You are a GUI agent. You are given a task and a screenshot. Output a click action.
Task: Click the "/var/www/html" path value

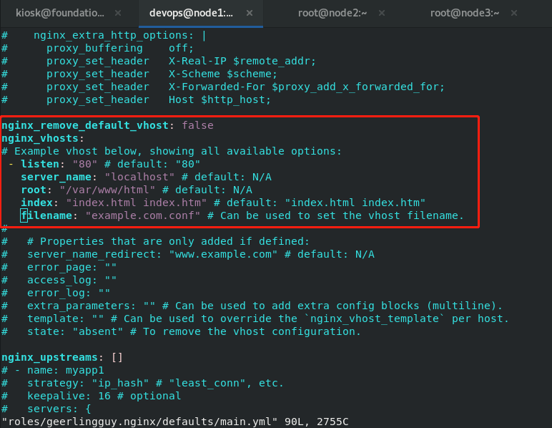point(107,190)
